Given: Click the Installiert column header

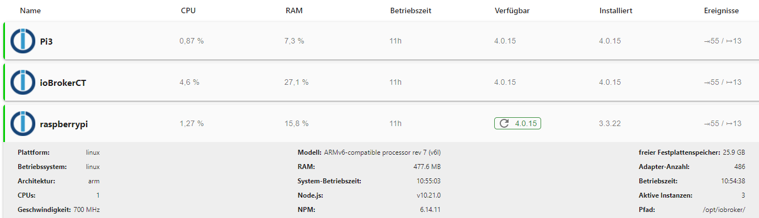Looking at the screenshot, I should (616, 10).
